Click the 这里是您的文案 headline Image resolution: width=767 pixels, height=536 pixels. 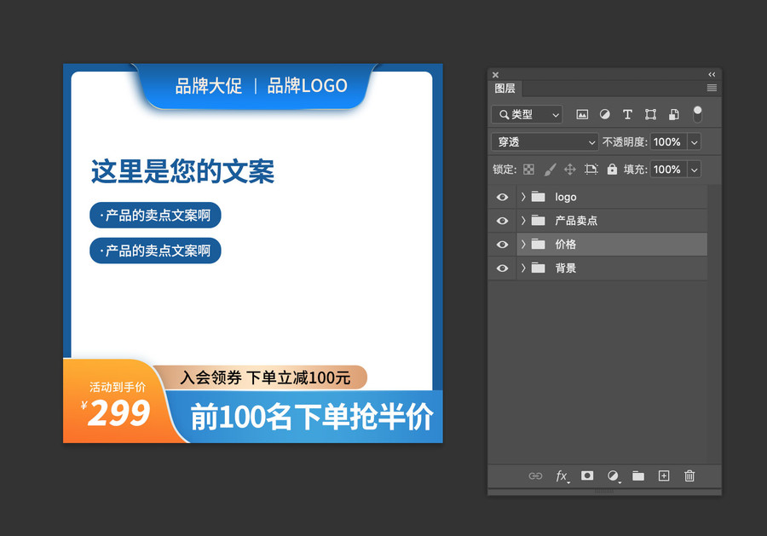point(182,171)
